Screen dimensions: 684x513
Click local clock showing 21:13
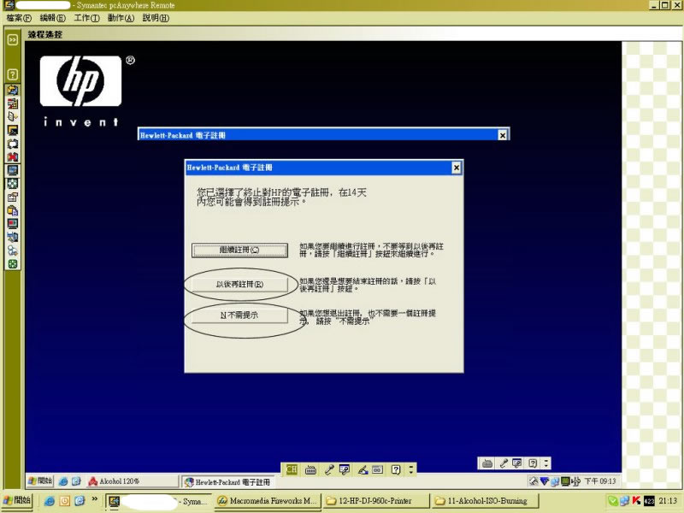pos(668,501)
